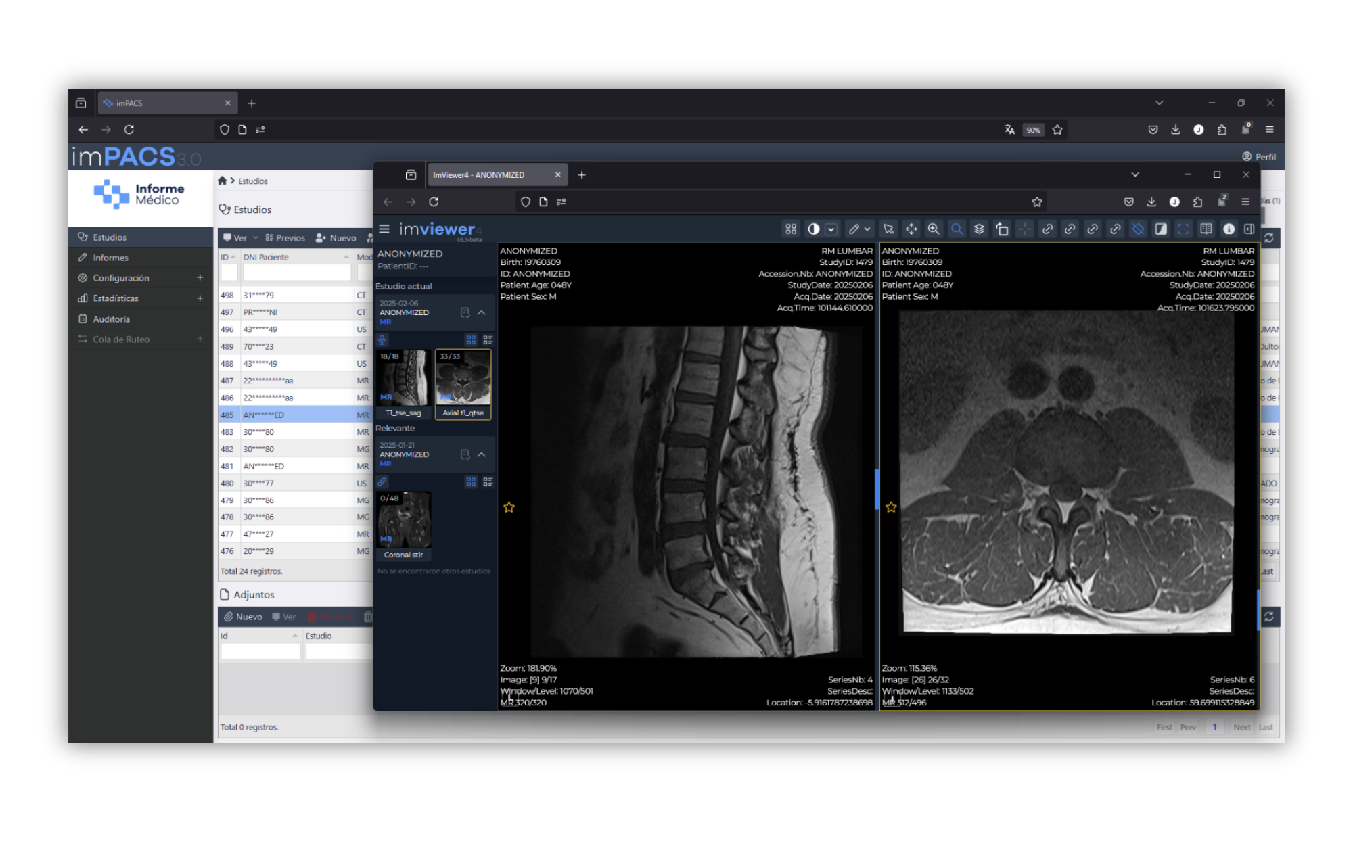Click home icon in Estudios breadcrumb
Screen dimensions: 1353x846
coord(222,181)
